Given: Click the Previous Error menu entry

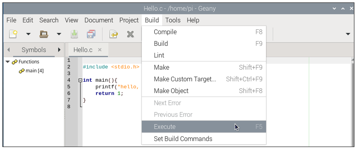Looking at the screenshot, I should click(x=204, y=115).
